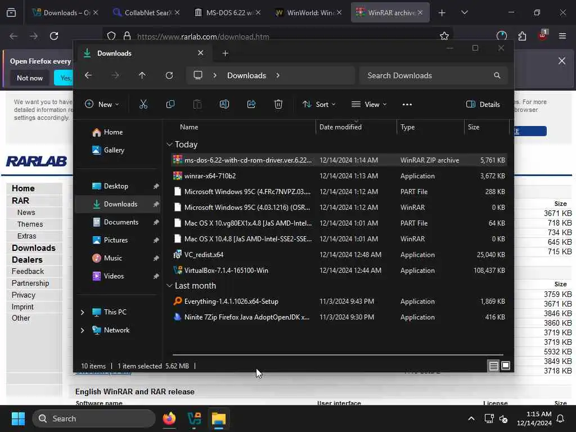Viewport: 576px width, 432px height.
Task: Switch to the Downloads browser tab
Action: pos(66,13)
